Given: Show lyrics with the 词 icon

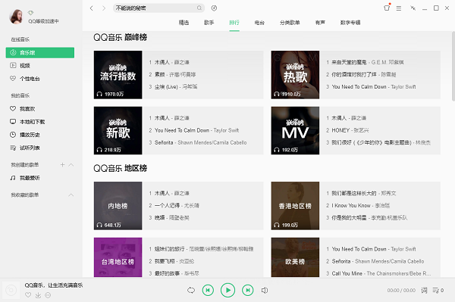Looking at the screenshot, I should click(x=424, y=290).
